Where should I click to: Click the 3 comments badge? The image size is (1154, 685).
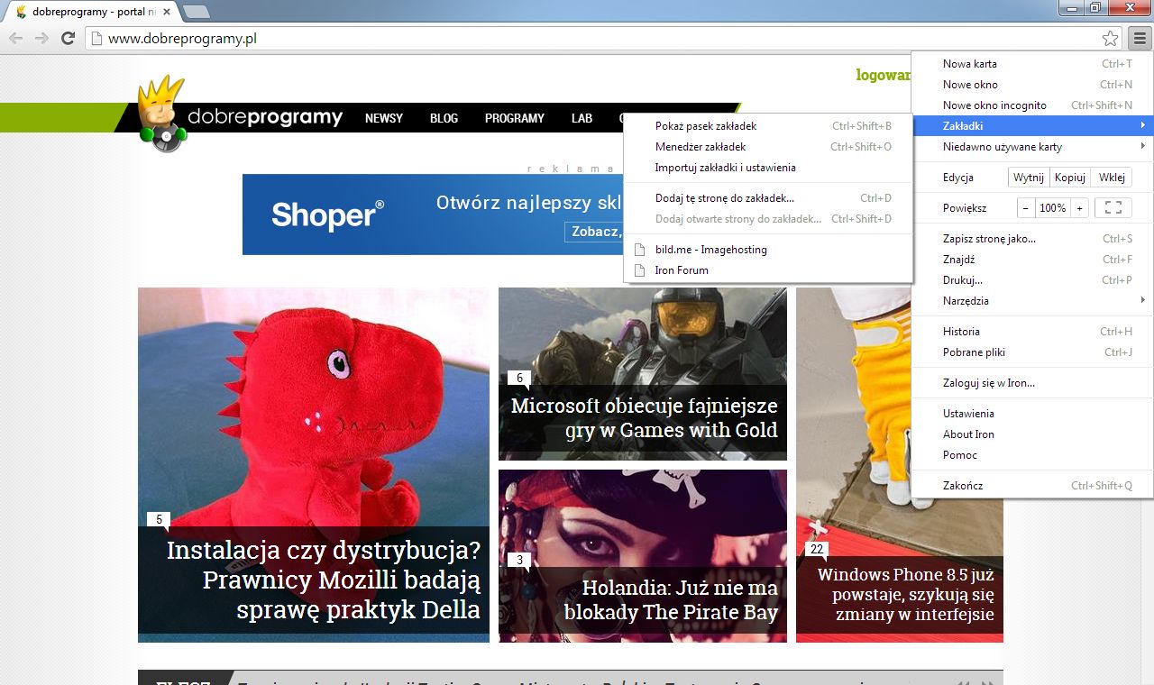click(x=519, y=560)
